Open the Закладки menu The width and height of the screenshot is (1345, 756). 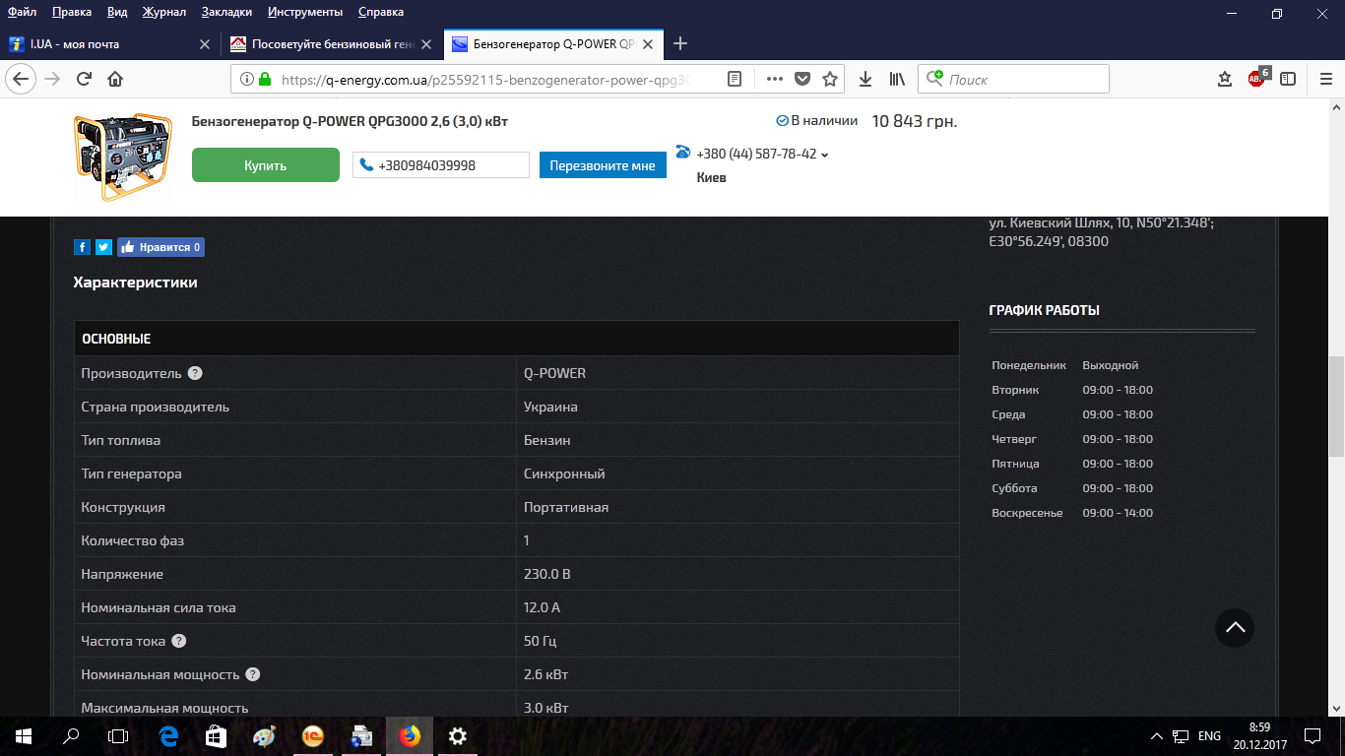coord(226,12)
